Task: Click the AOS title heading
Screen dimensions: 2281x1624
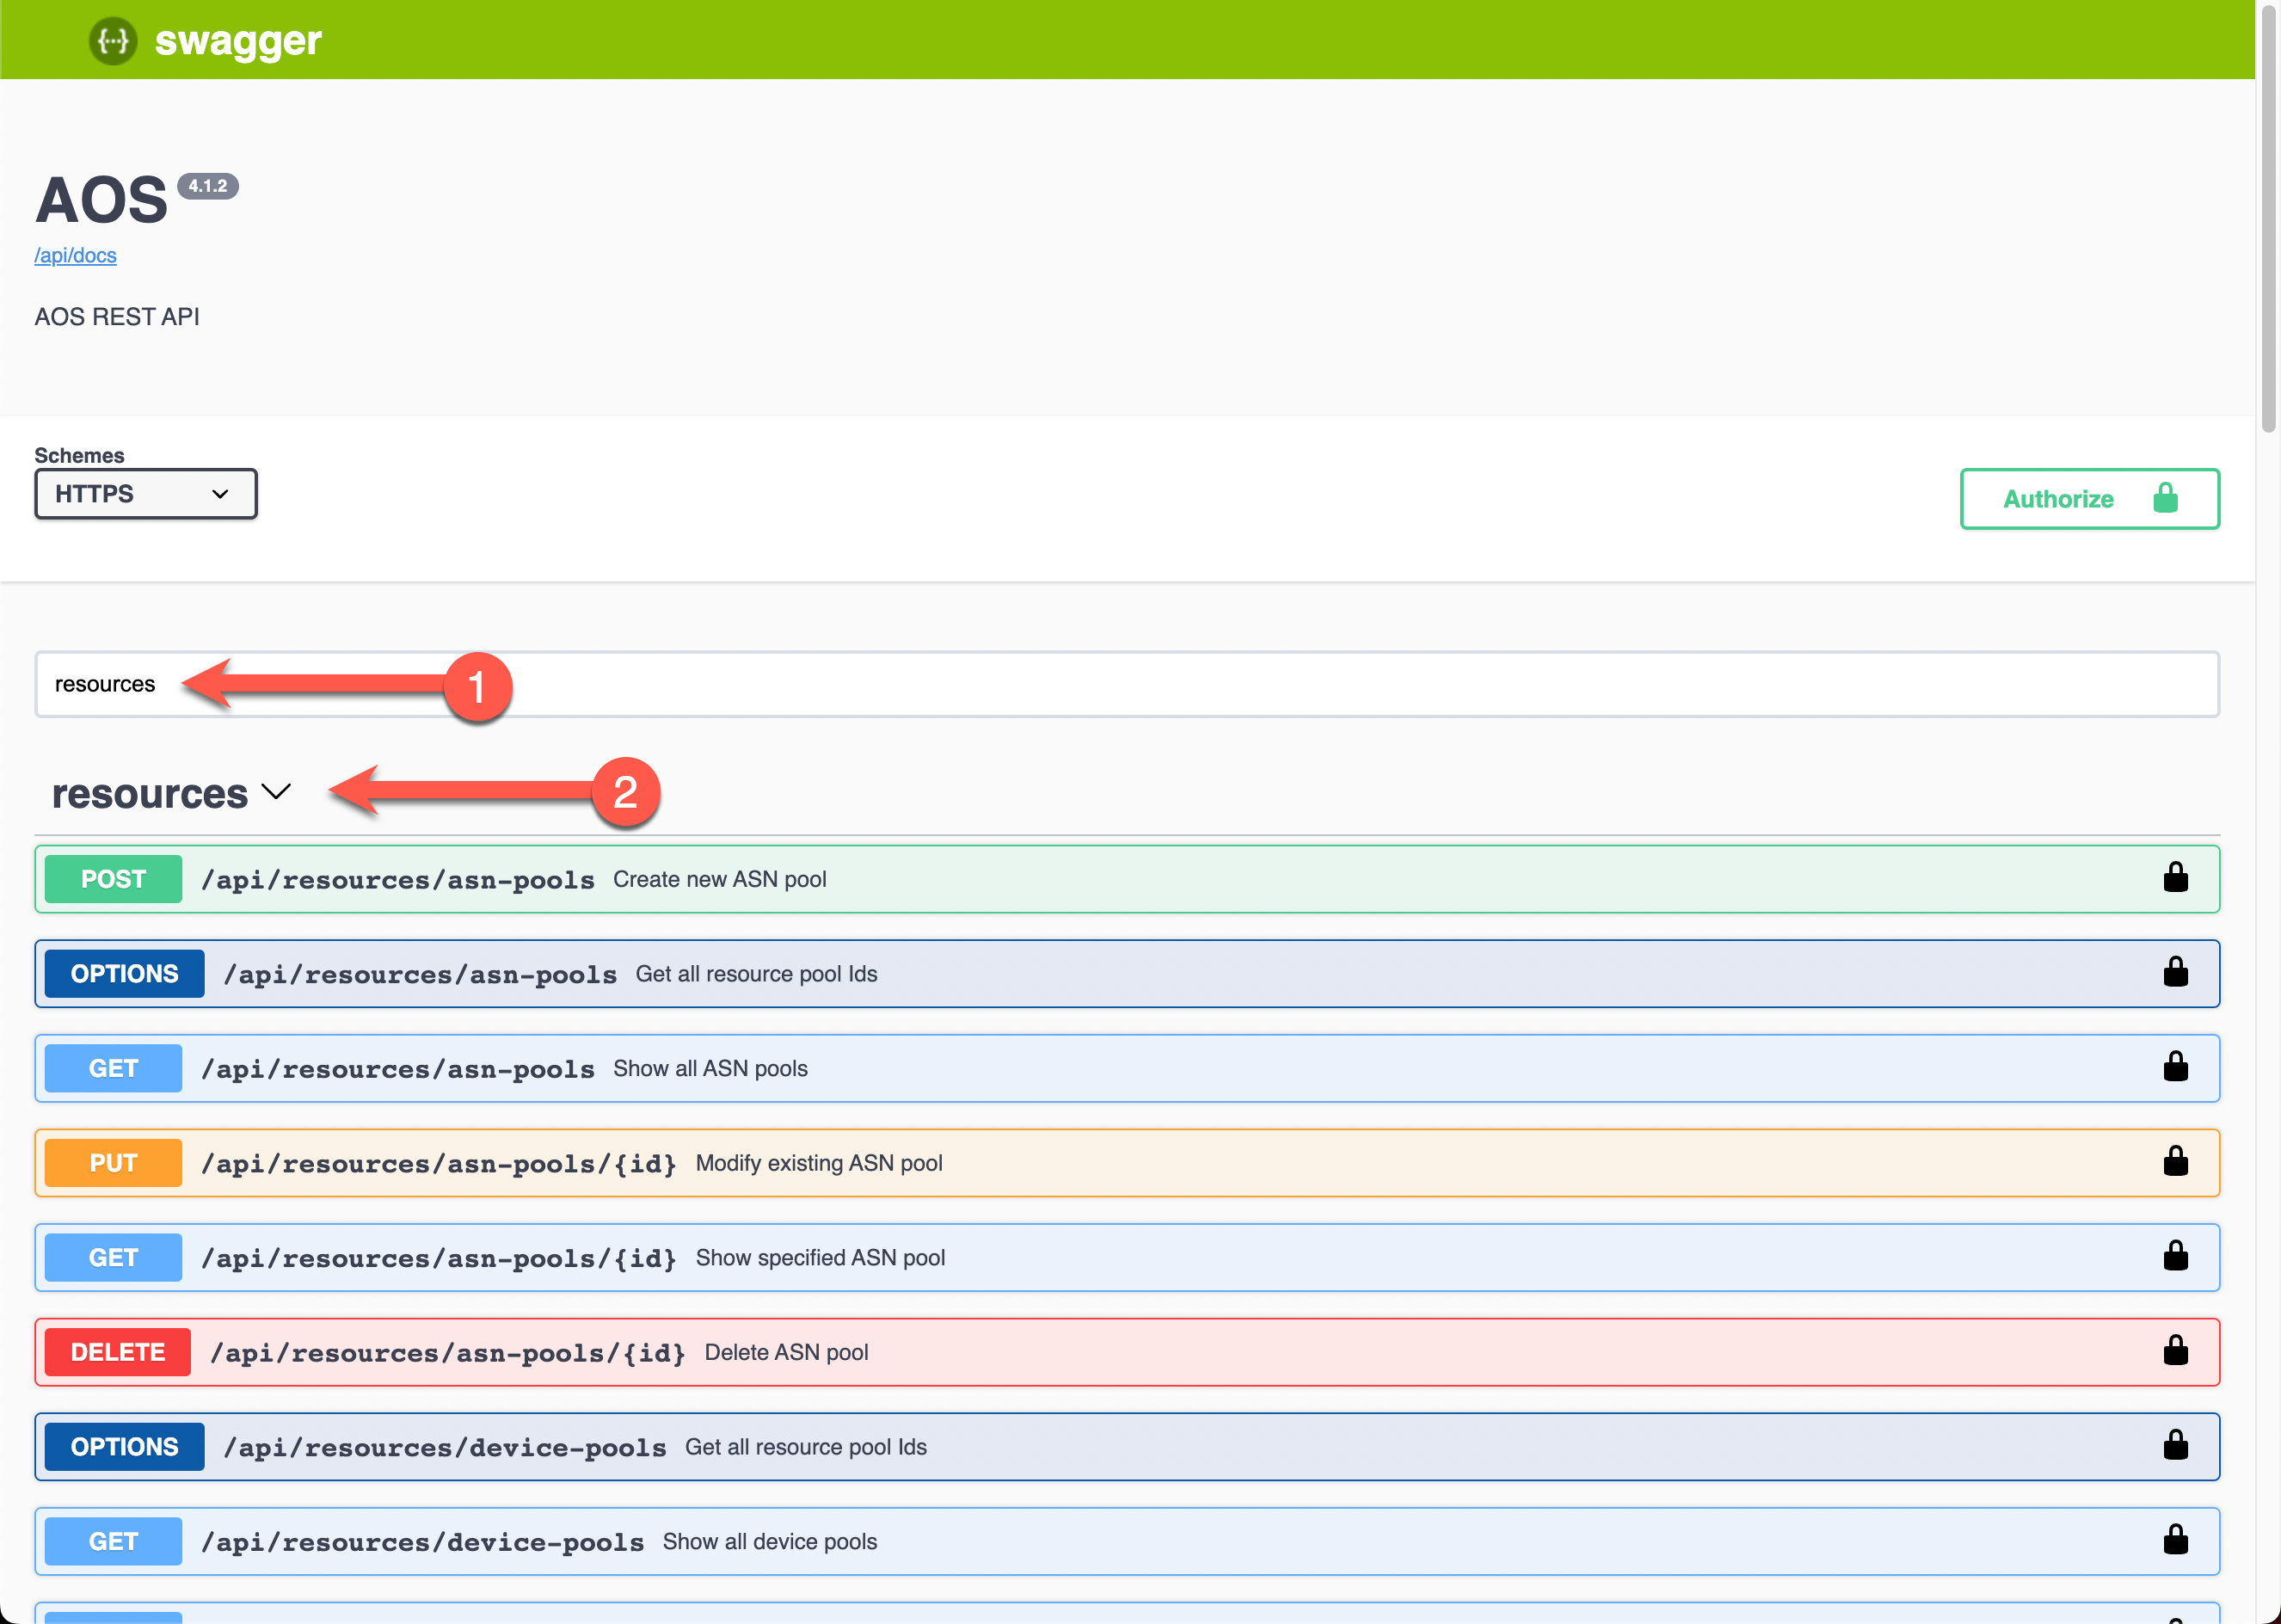Action: tap(101, 200)
